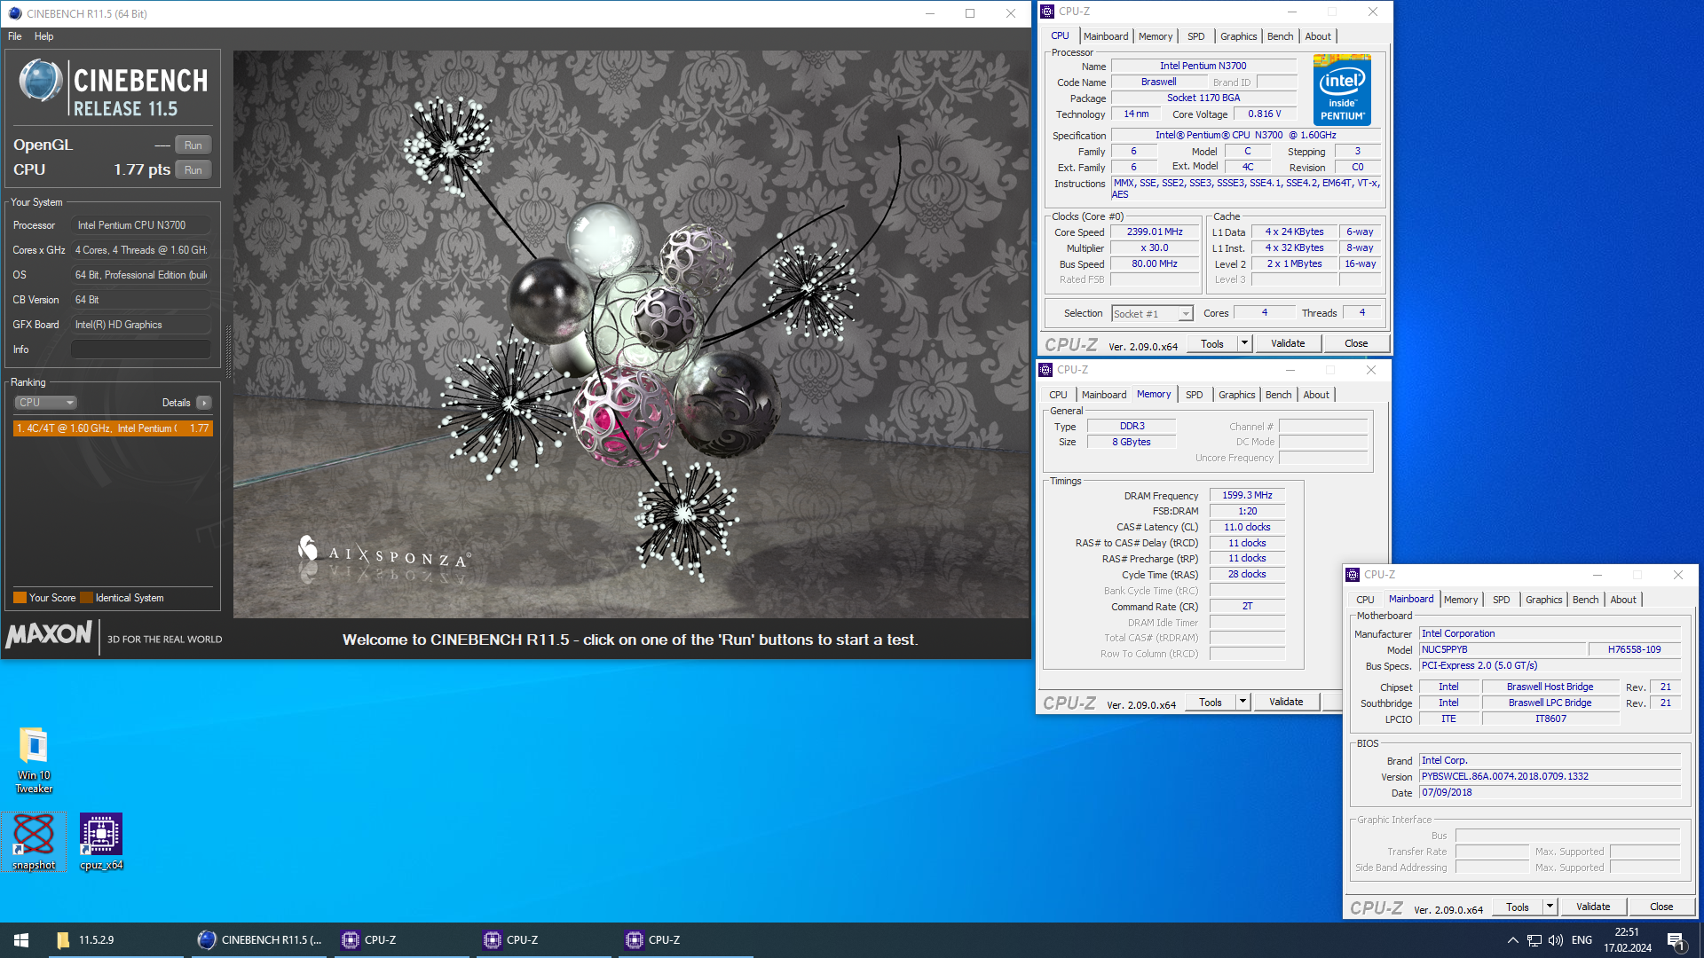1704x958 pixels.
Task: Click the orange Your Score legend swatch
Action: pos(20,598)
